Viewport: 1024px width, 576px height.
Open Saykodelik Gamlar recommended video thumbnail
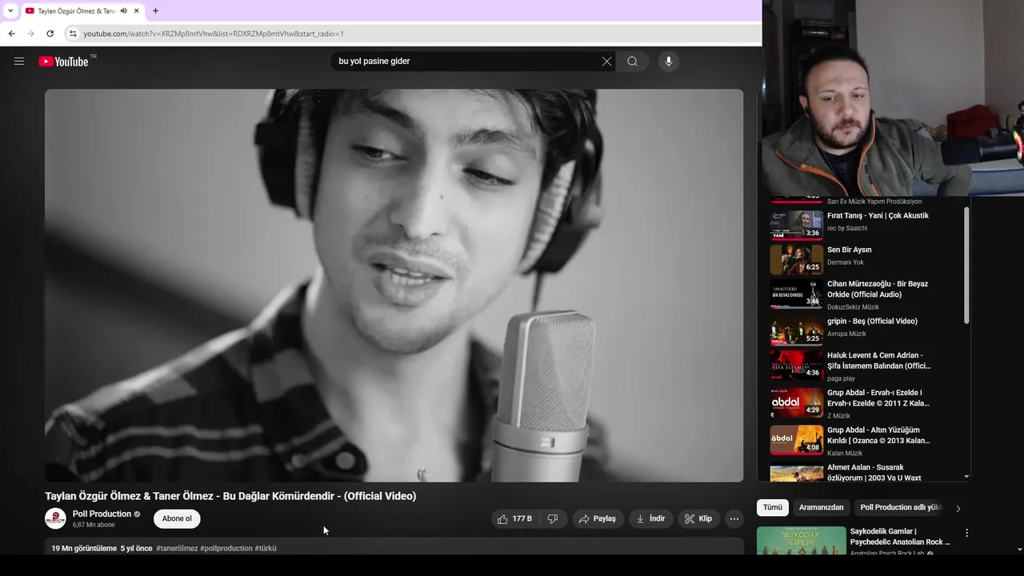(x=801, y=541)
